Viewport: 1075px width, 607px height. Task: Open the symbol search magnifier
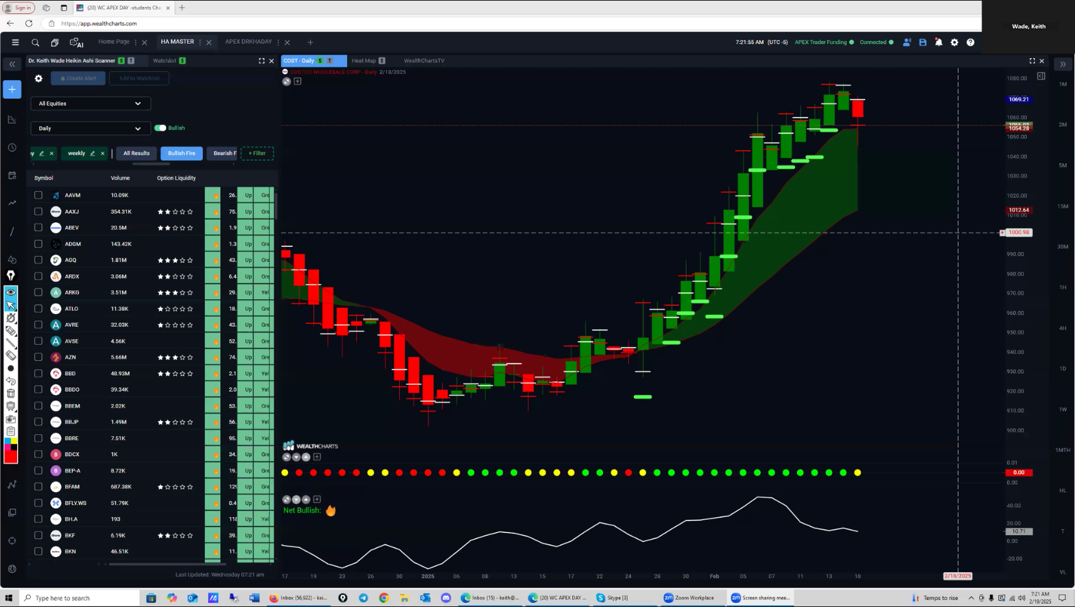tap(36, 43)
